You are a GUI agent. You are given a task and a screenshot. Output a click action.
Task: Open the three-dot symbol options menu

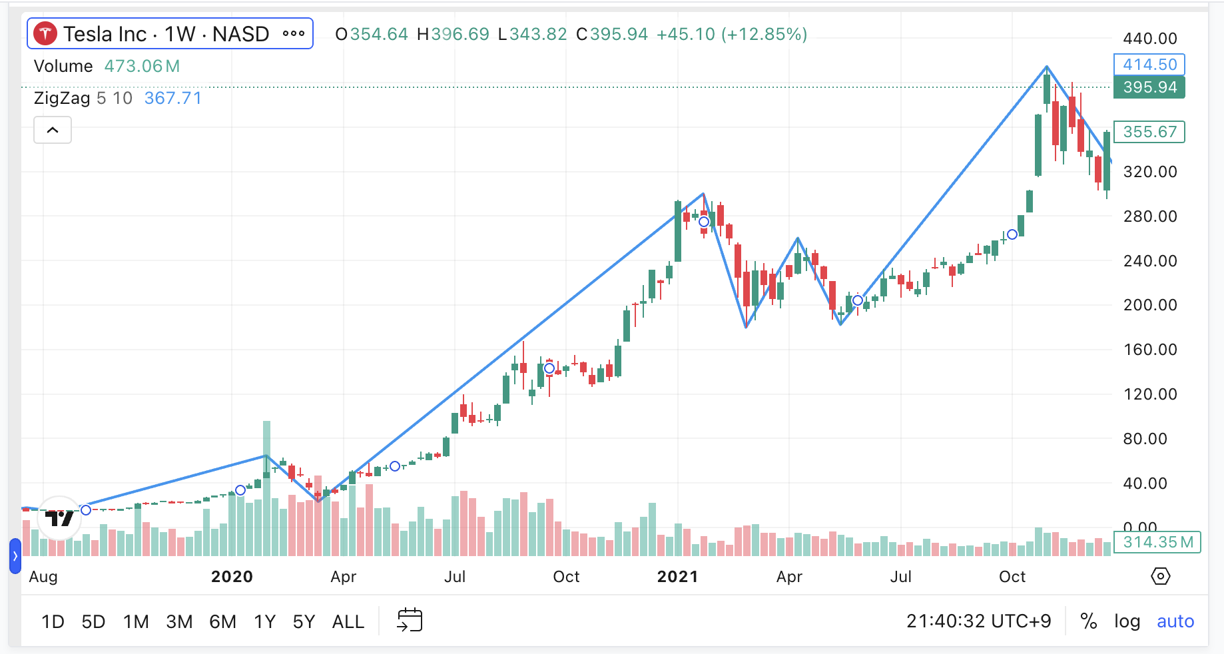294,33
